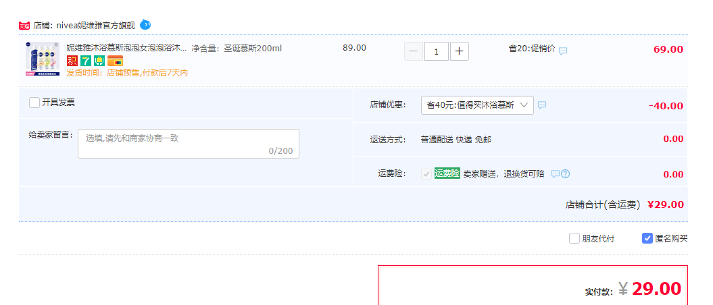Tick the 开具发票 checkbox

[x=34, y=103]
